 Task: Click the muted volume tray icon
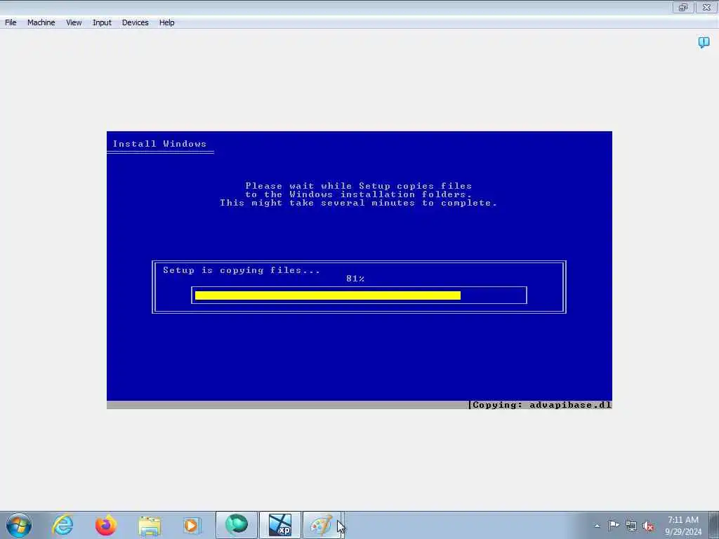coord(648,526)
